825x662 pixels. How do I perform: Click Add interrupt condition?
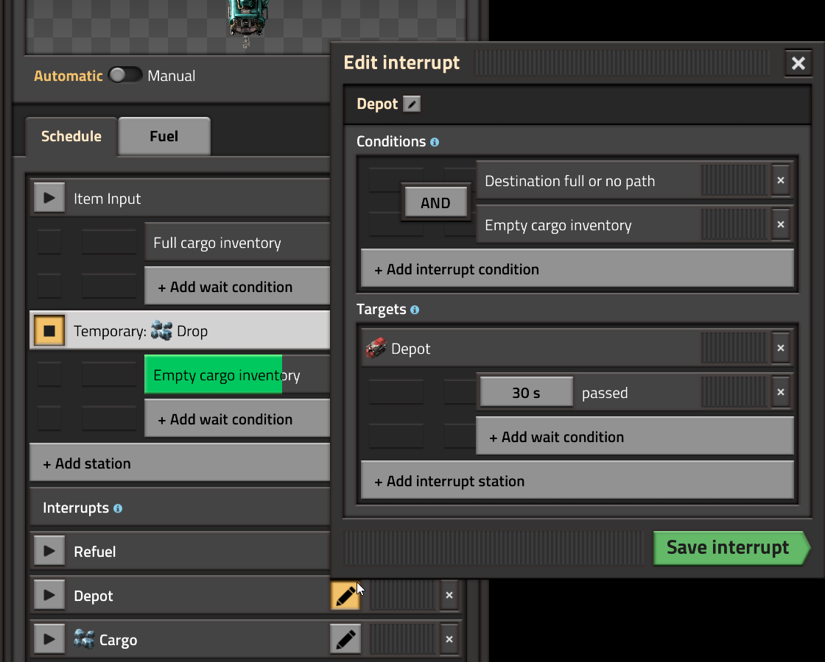click(577, 269)
